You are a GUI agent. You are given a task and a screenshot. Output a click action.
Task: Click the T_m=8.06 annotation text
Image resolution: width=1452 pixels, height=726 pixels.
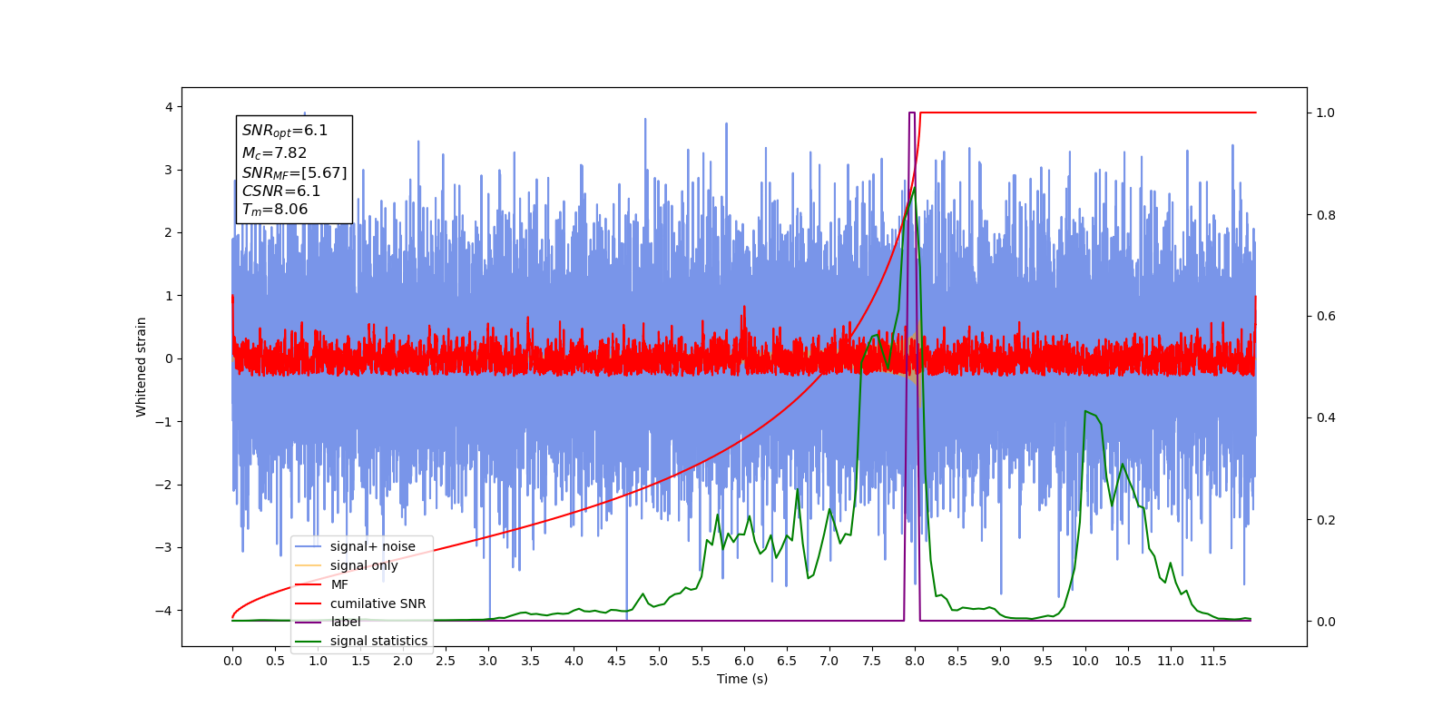(275, 210)
